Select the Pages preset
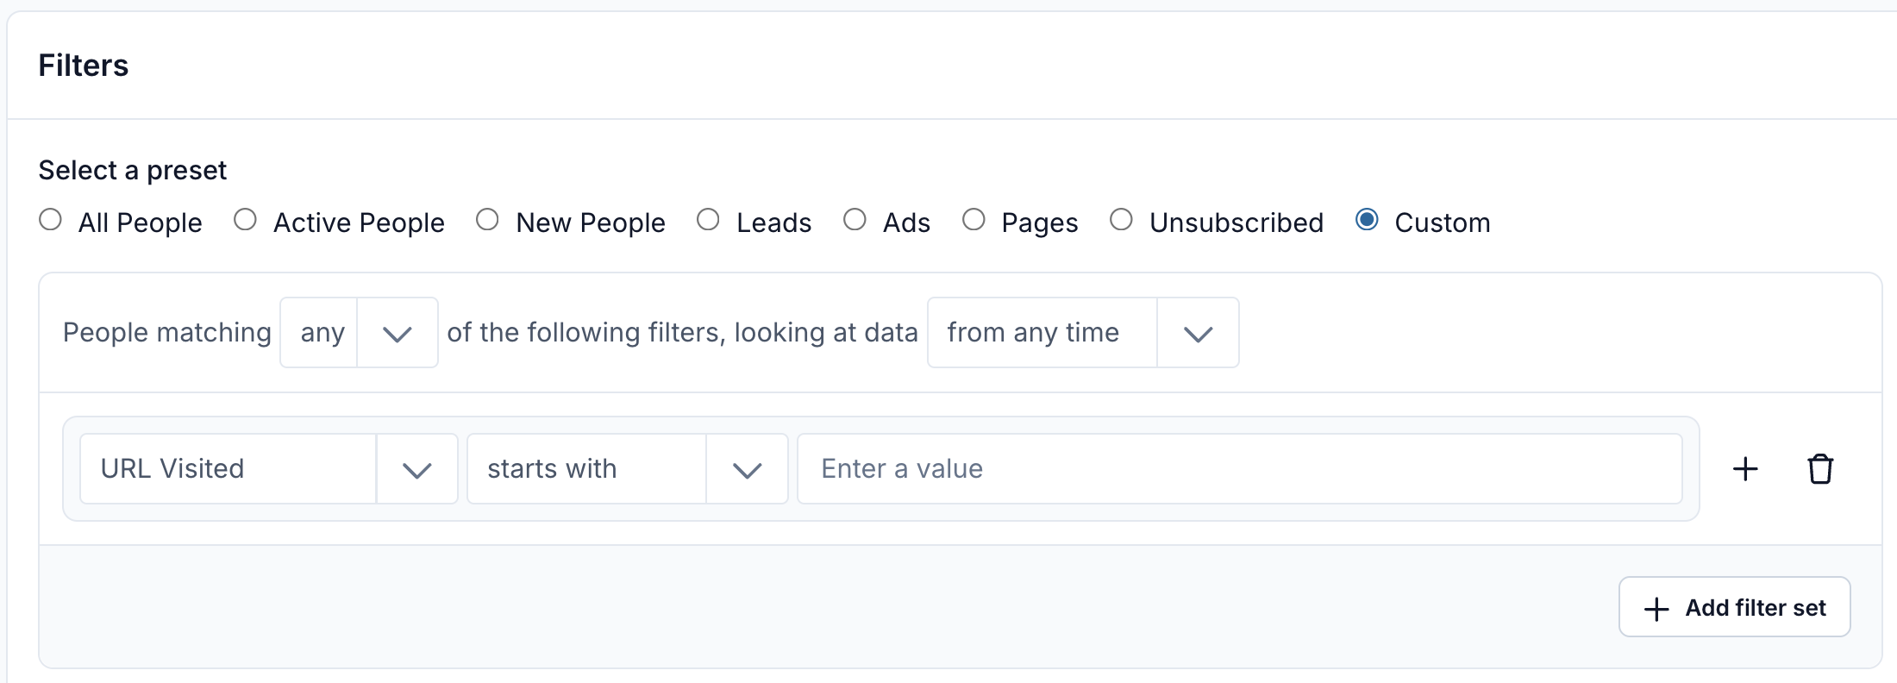Image resolution: width=1897 pixels, height=683 pixels. [974, 220]
